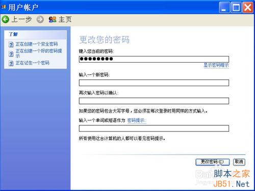Image resolution: width=255 pixels, height=191 pixels.
Task: Open the Home users icon in toolbar
Action: tap(53, 19)
